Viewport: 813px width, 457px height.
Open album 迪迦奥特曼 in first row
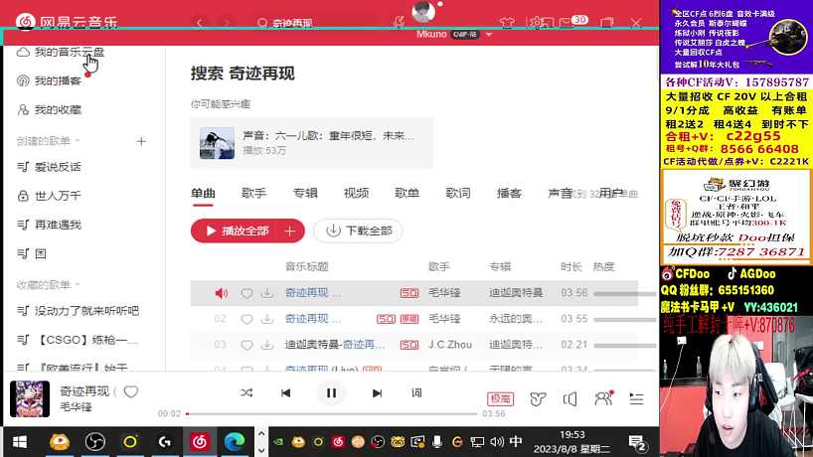tap(516, 293)
